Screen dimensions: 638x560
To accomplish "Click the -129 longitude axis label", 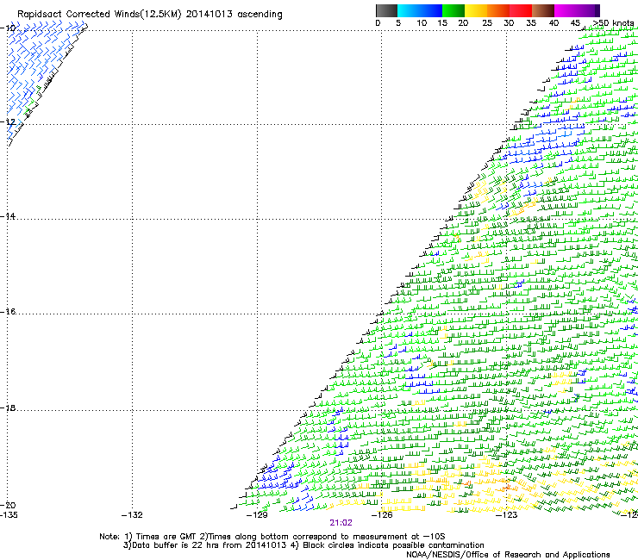I will coord(257,515).
